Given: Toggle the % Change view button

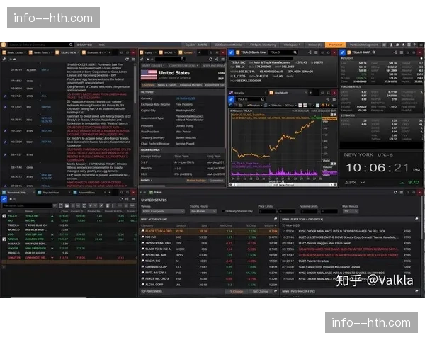Looking at the screenshot, I should tap(238, 291).
